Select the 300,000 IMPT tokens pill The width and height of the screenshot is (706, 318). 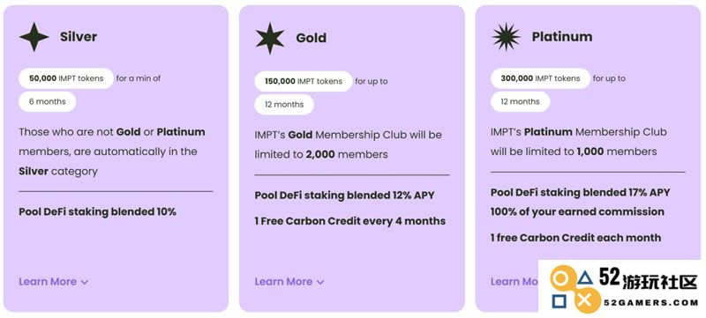[540, 78]
